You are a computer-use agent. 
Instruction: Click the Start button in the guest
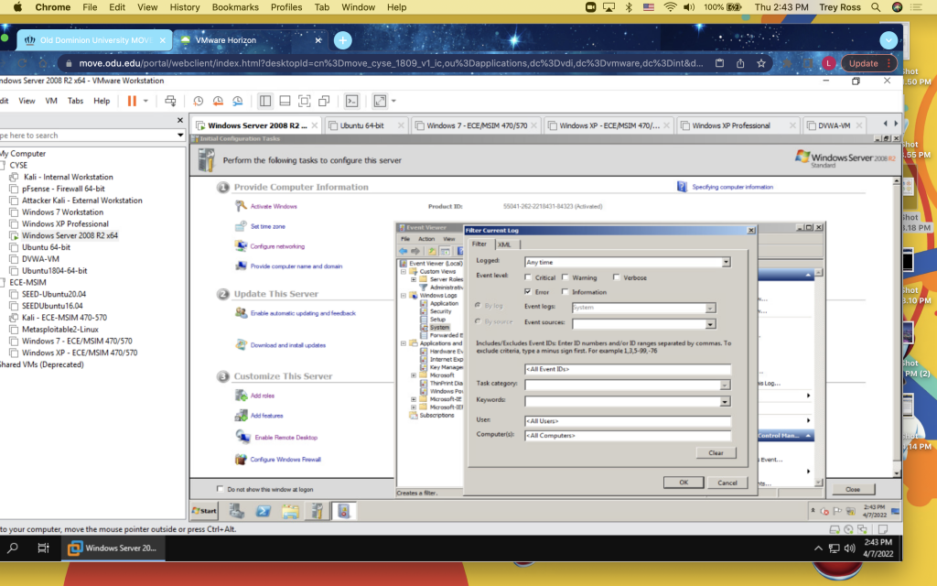point(204,511)
